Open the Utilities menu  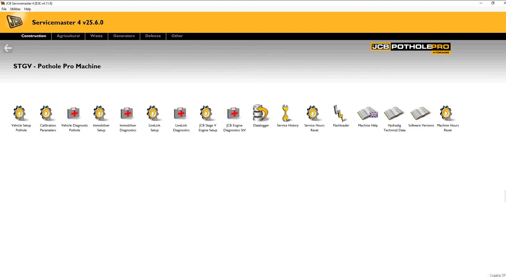(15, 9)
